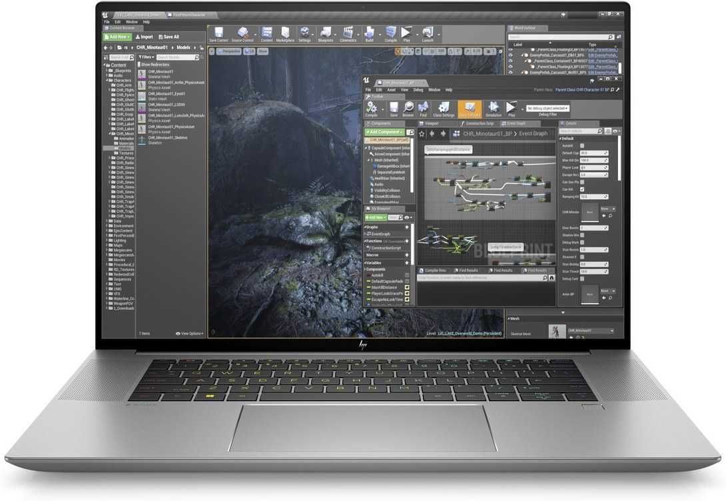The height and width of the screenshot is (501, 726).
Task: Open the No debug object selected dropdown
Action: point(547,109)
